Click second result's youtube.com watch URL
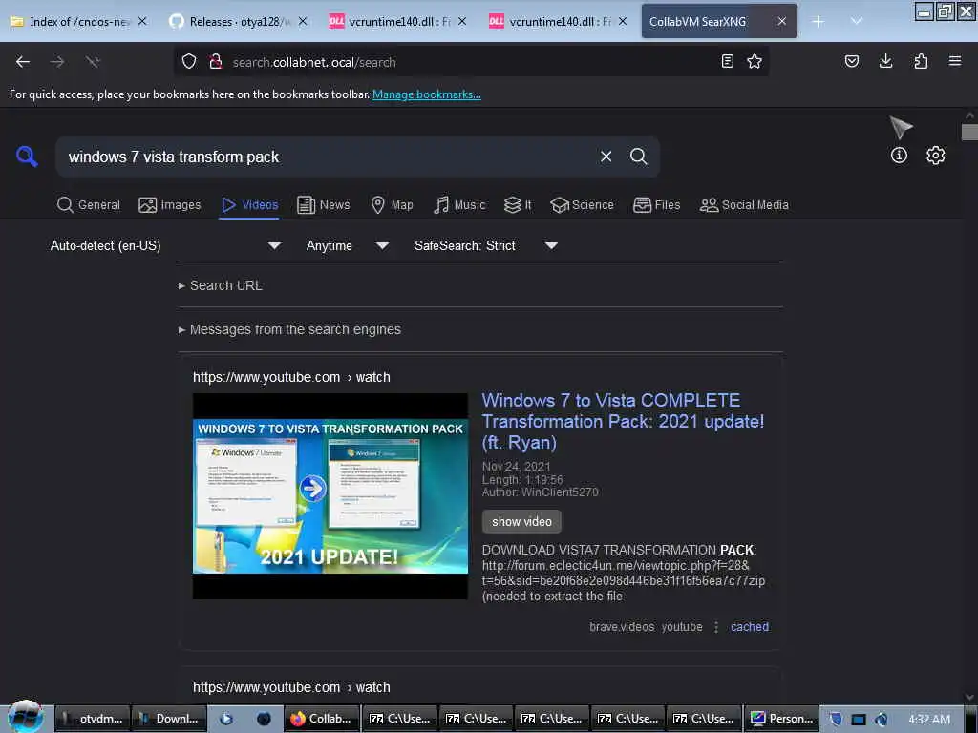 tap(291, 687)
